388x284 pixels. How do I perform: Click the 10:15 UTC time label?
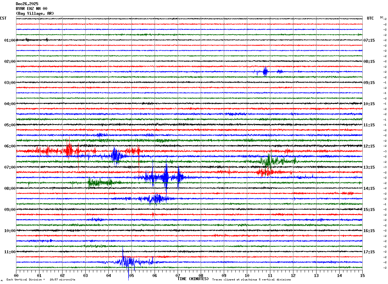click(x=369, y=104)
